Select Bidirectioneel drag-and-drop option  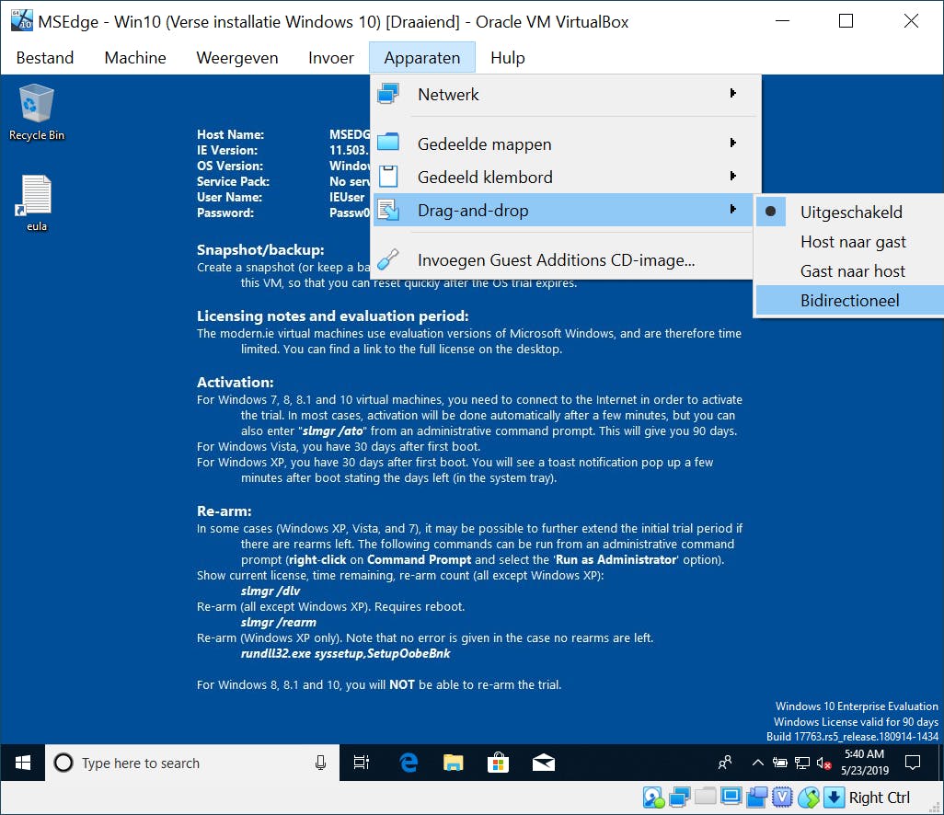(x=851, y=301)
